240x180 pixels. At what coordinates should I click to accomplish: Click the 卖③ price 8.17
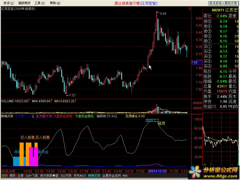(223, 31)
